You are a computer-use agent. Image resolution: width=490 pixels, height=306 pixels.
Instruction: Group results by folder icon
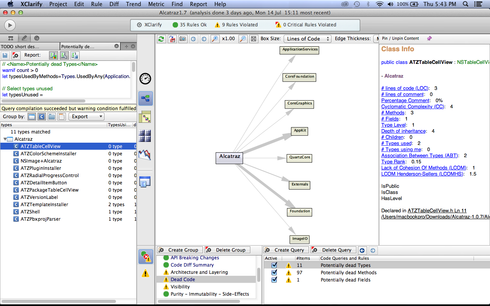[52, 117]
